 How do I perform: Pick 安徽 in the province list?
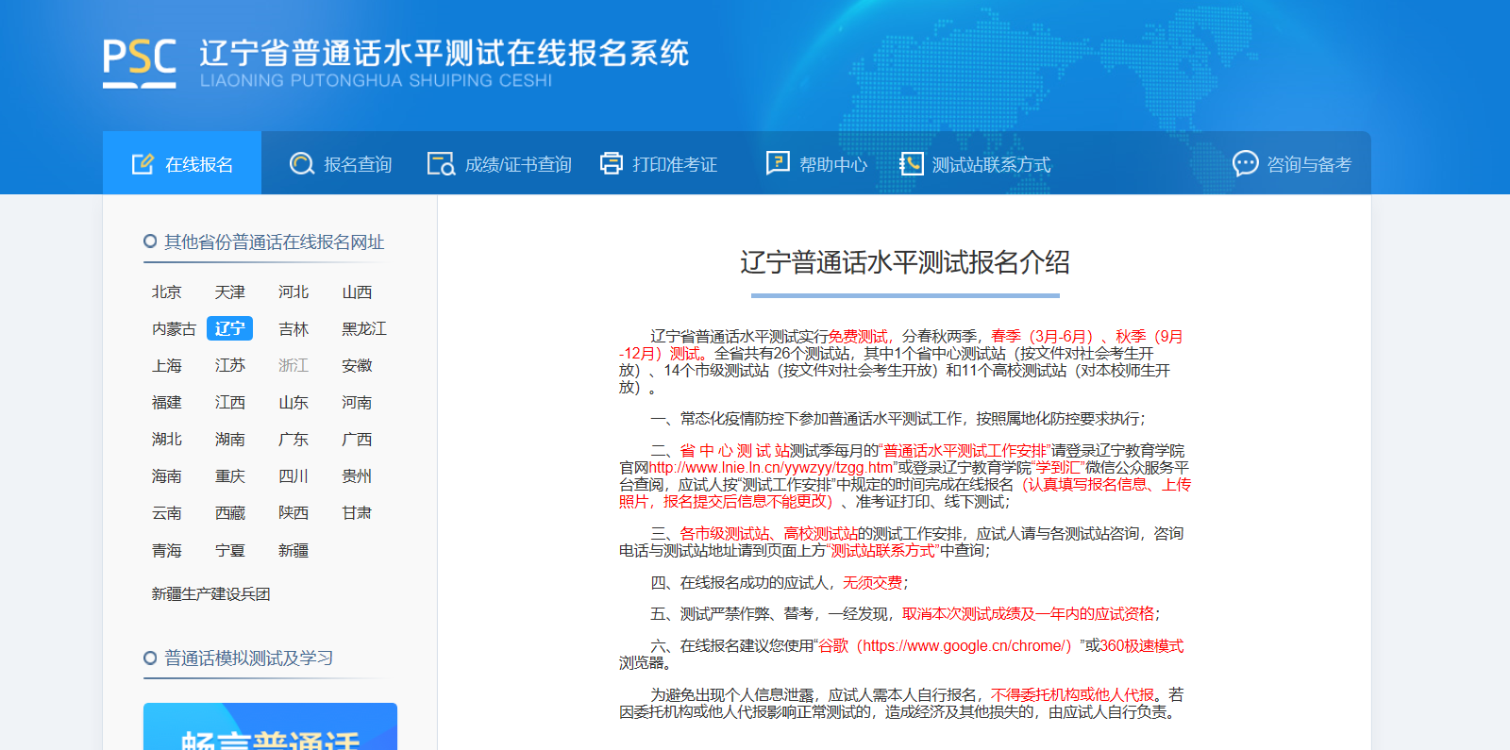(x=357, y=366)
